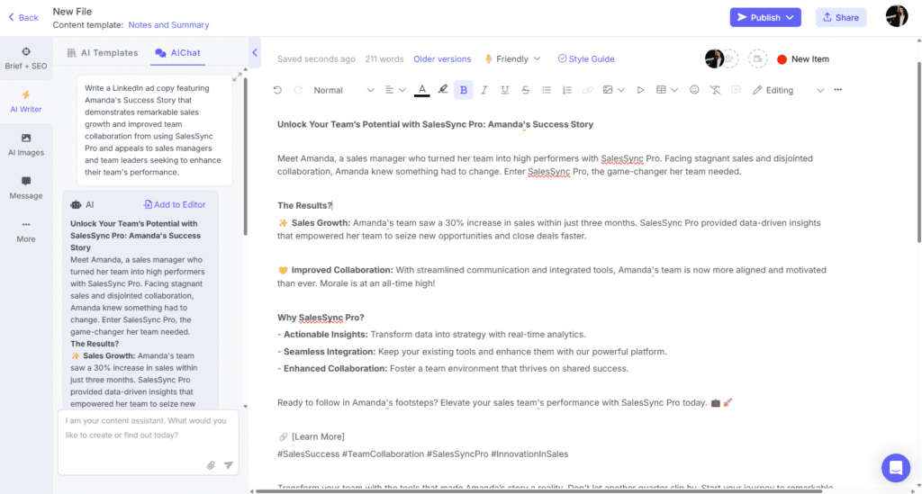
Task: Open the Brief + SEO panel
Action: pyautogui.click(x=26, y=58)
